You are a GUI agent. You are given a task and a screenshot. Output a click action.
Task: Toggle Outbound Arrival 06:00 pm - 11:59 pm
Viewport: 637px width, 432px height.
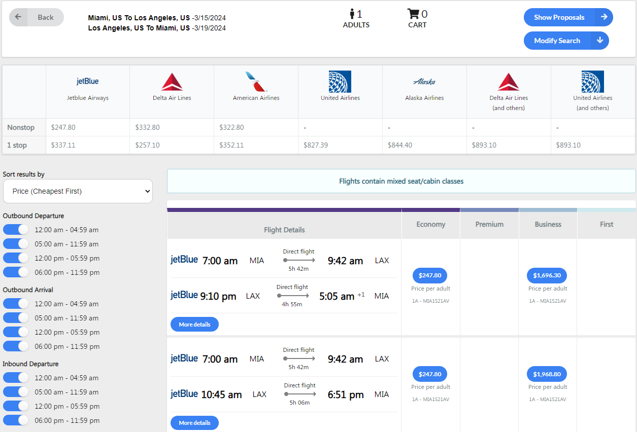pyautogui.click(x=16, y=346)
